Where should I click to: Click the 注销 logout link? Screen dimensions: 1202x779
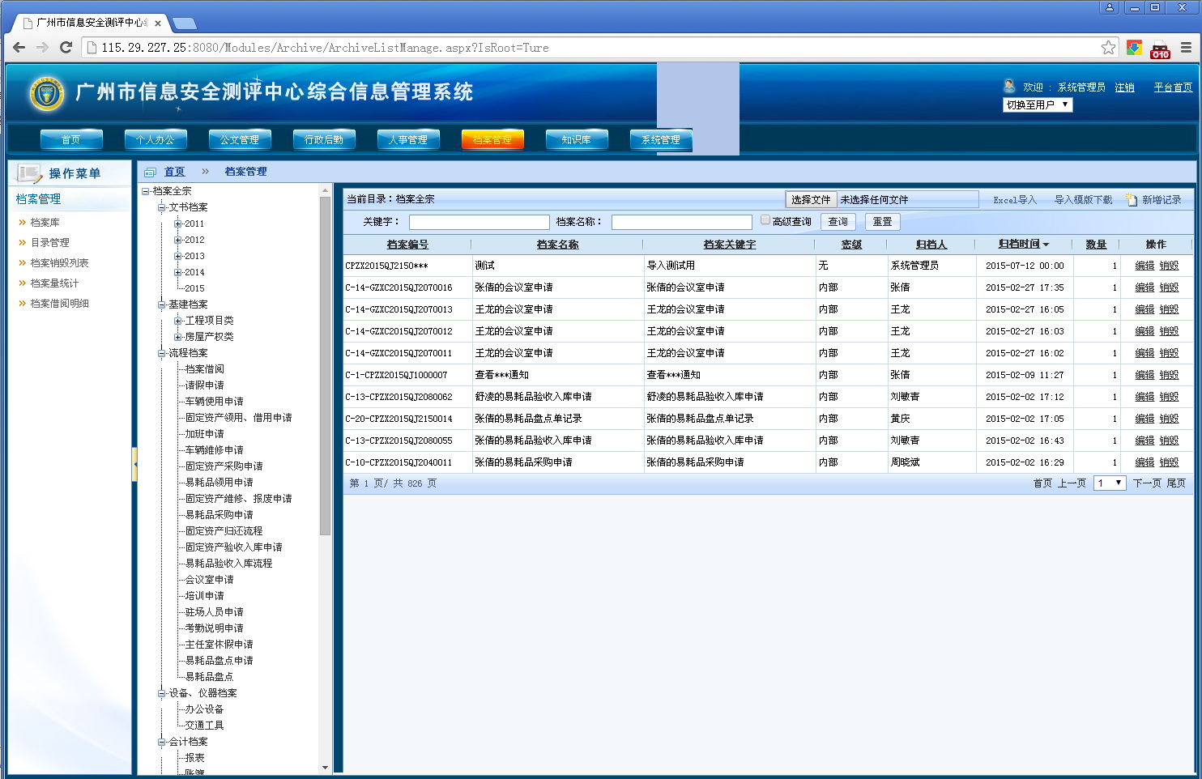click(x=1124, y=87)
